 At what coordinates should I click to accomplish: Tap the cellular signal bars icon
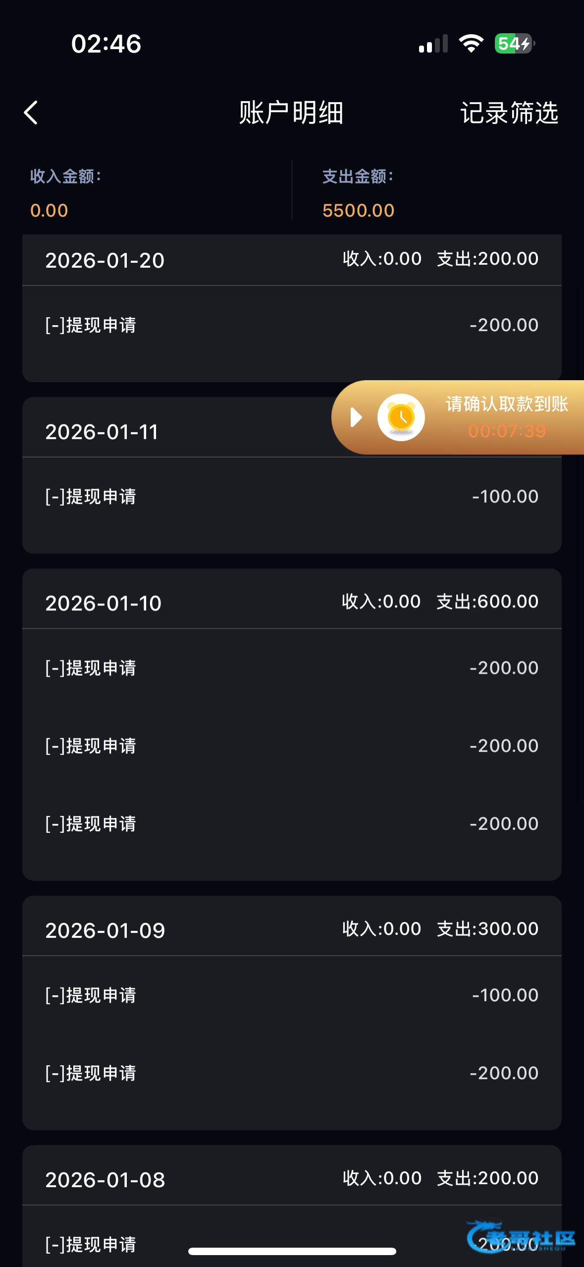point(433,44)
